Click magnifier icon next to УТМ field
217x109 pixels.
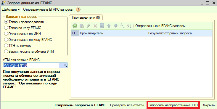pyautogui.click(x=65, y=65)
